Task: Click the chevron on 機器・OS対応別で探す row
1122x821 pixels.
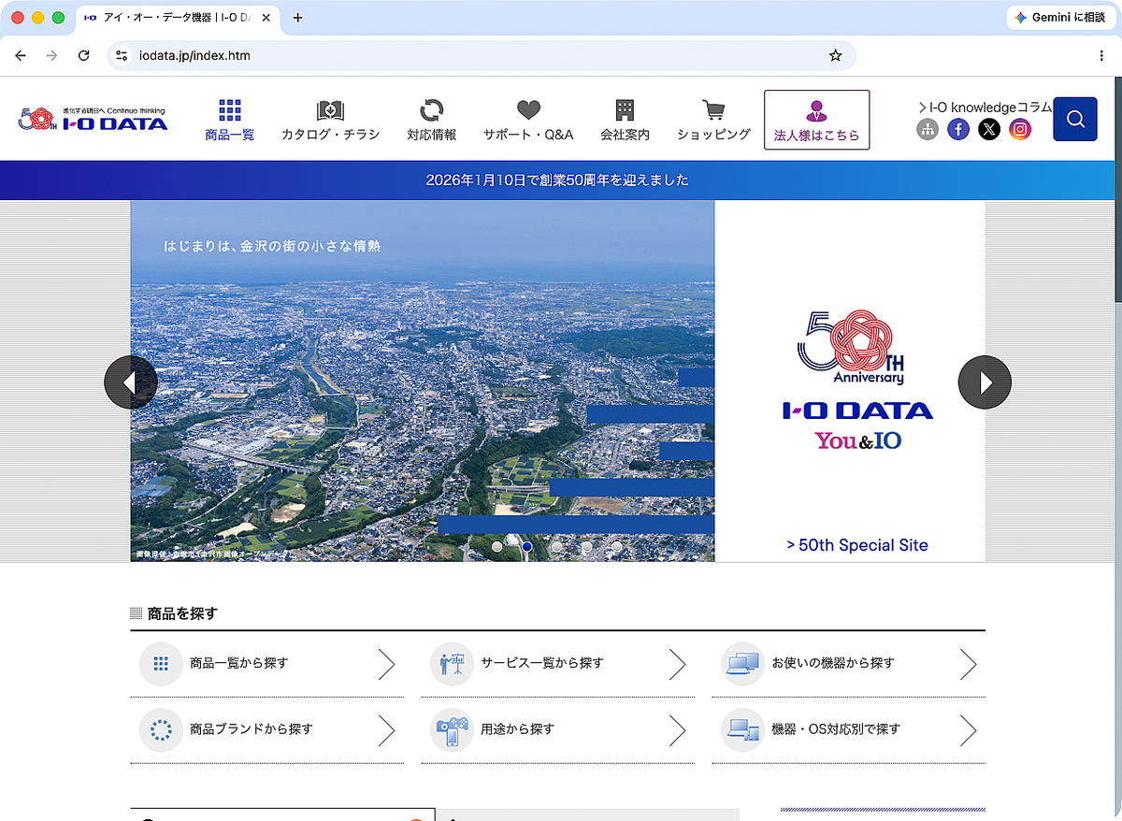Action: point(969,730)
